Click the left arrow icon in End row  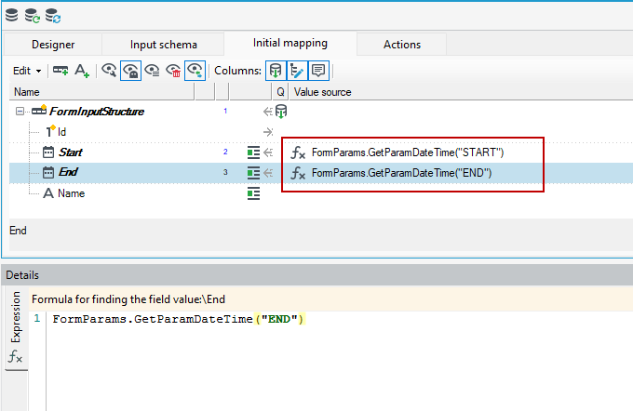268,173
